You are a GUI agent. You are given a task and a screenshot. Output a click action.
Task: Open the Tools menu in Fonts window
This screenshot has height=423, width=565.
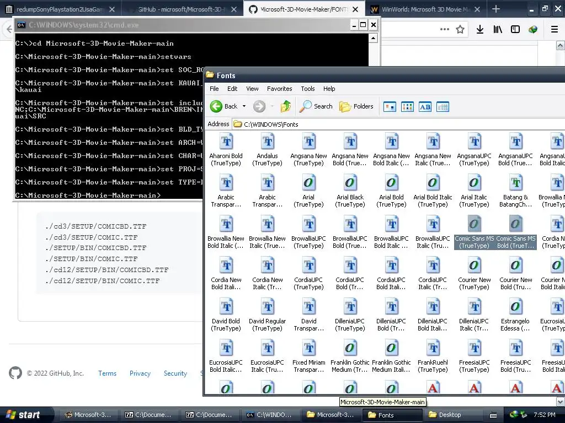point(308,89)
